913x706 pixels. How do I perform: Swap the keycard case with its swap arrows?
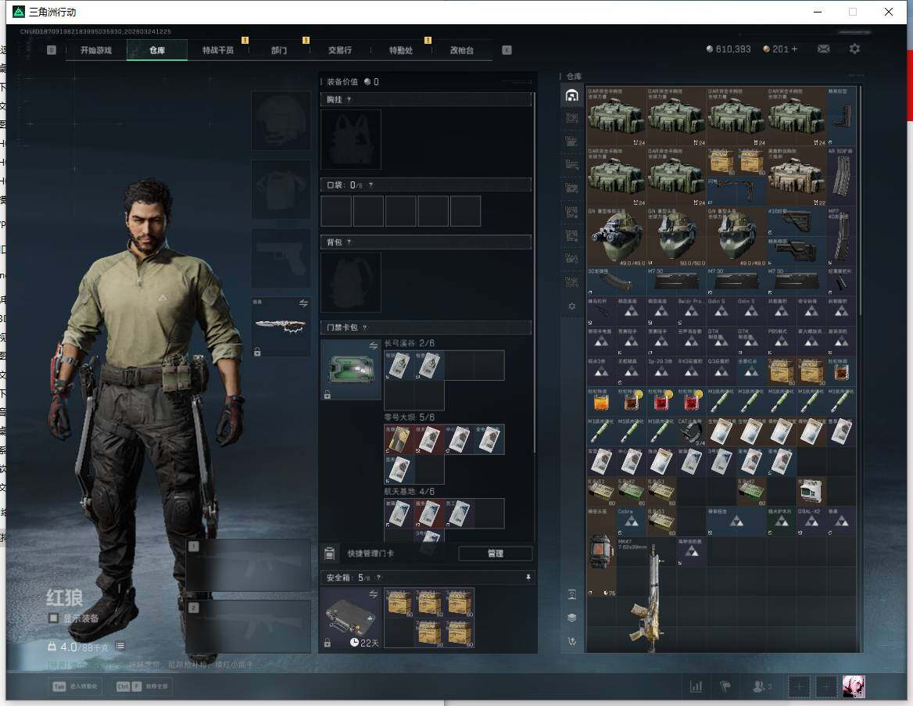point(373,346)
